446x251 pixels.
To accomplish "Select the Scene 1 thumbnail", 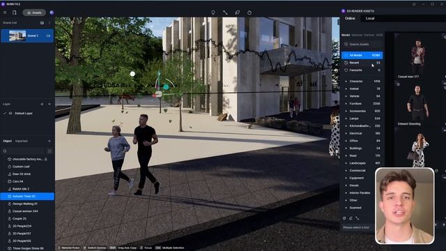I will [17, 36].
